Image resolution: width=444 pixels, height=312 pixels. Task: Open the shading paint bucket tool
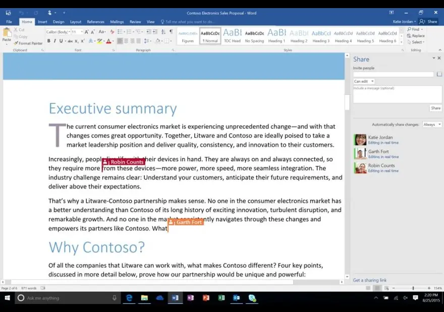click(x=158, y=41)
